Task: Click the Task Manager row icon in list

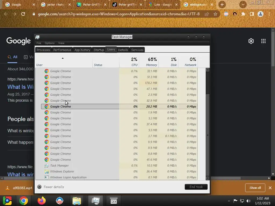Action: (47, 165)
